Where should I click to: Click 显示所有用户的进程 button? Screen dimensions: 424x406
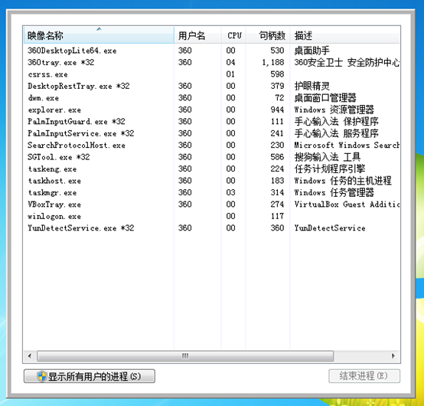[90, 376]
